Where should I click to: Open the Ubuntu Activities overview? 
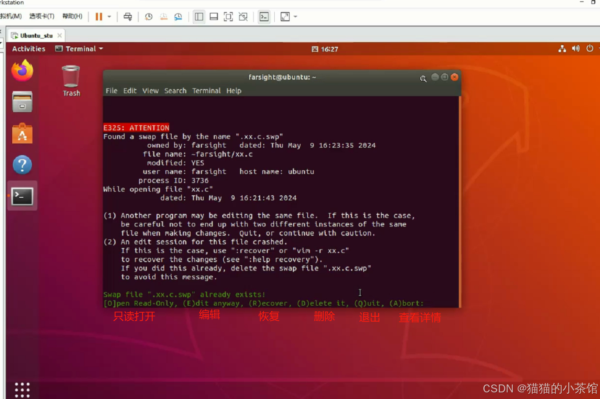(29, 49)
